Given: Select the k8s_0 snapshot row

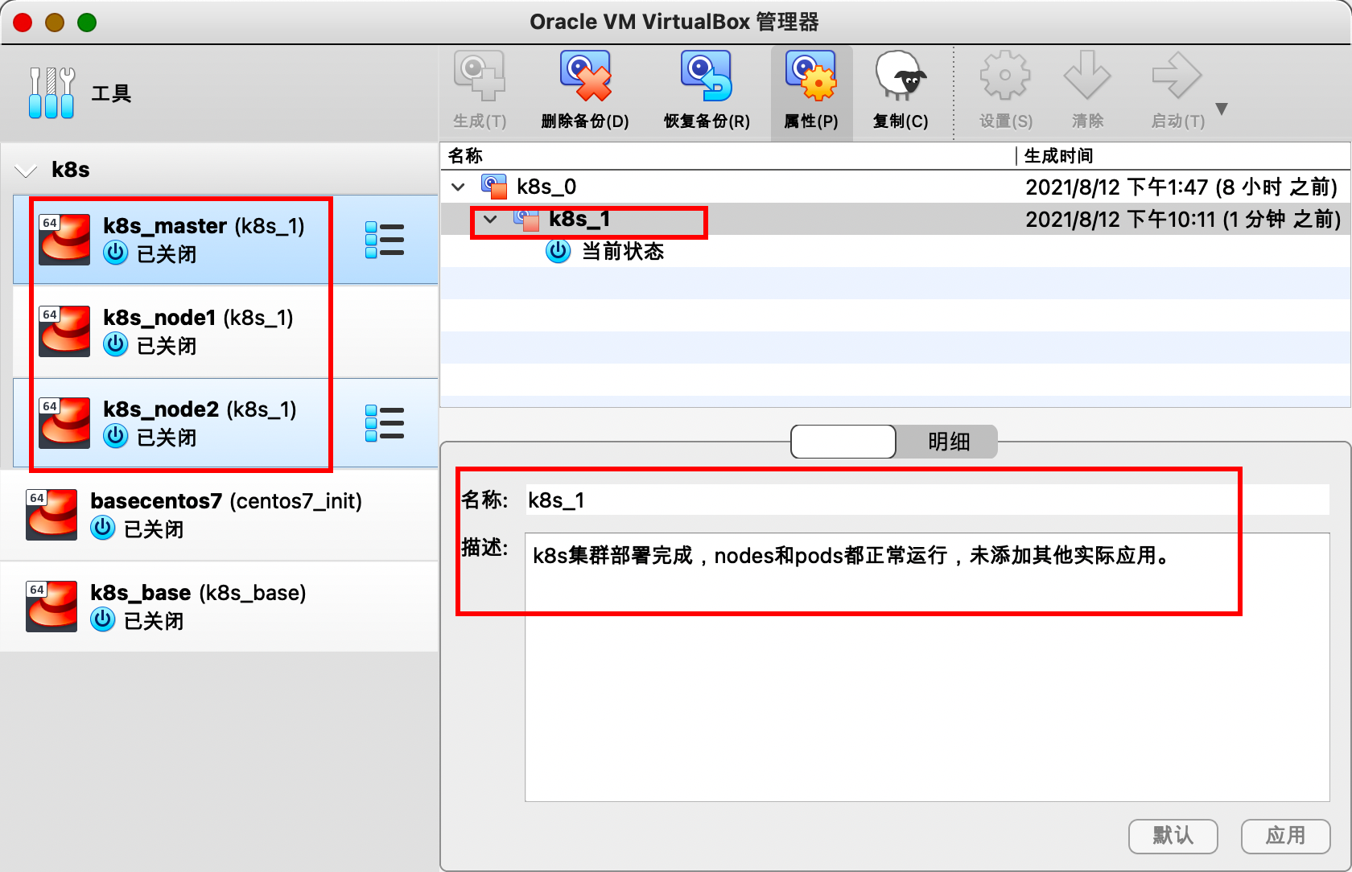Looking at the screenshot, I should [x=895, y=187].
